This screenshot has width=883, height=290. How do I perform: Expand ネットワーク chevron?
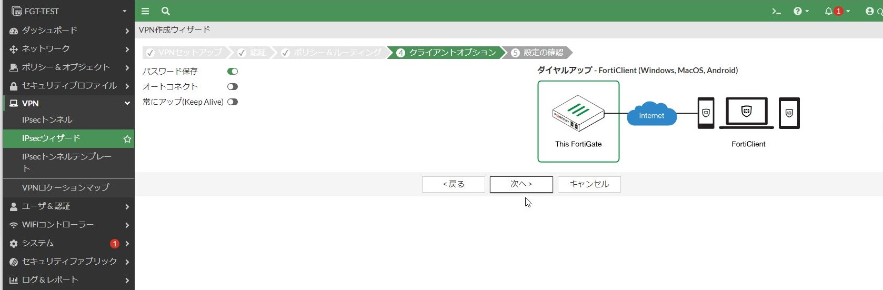tap(127, 49)
